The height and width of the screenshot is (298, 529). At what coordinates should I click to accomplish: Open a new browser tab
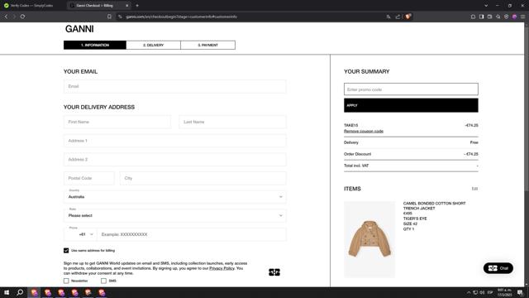[137, 6]
